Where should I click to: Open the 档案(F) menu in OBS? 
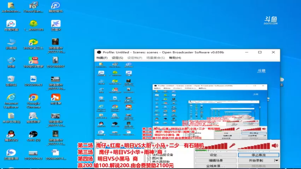tap(102, 58)
